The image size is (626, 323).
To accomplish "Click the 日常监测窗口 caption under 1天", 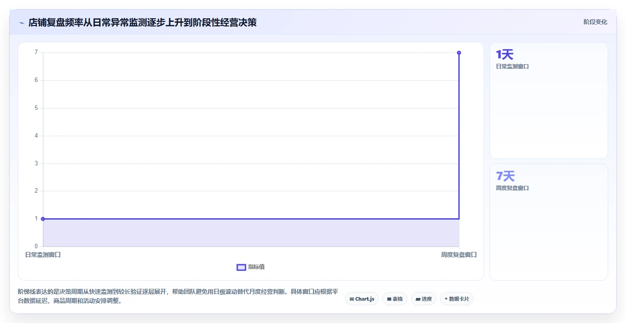I will pos(512,67).
